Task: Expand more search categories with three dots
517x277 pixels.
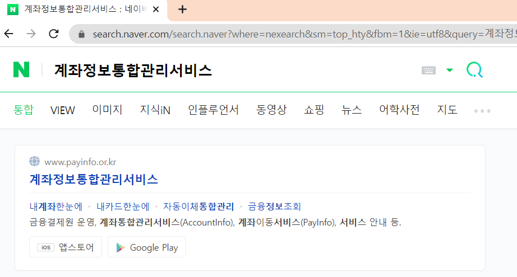Action: click(x=482, y=111)
